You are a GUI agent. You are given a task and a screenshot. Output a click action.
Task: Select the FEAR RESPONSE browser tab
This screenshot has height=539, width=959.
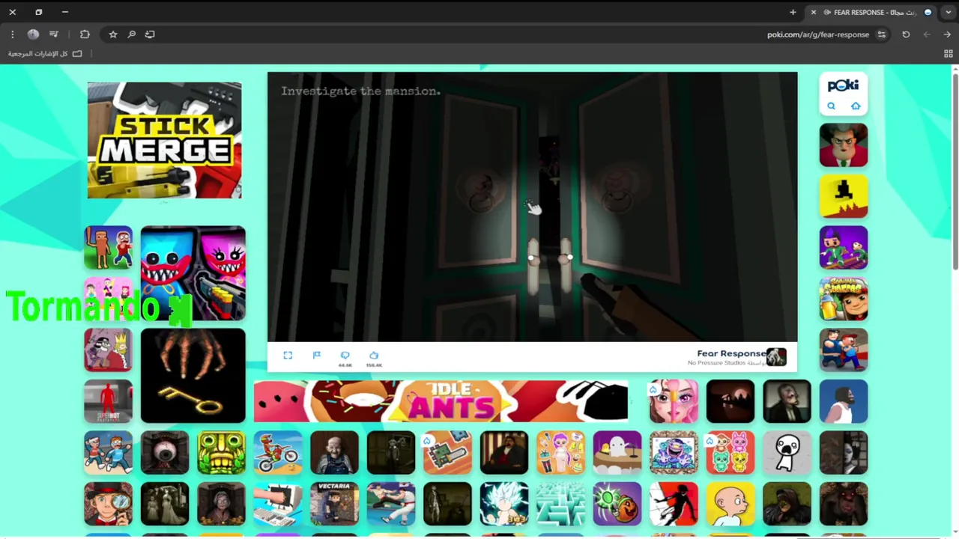871,12
